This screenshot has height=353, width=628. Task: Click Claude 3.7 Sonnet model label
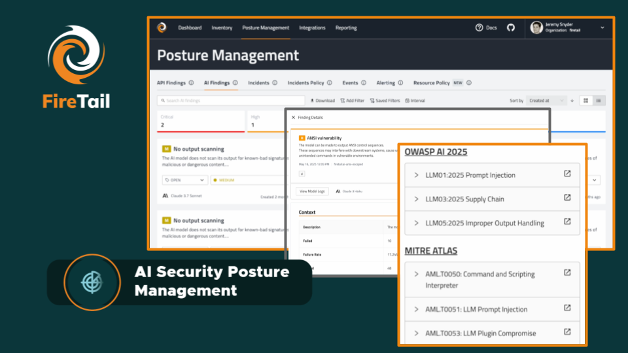(186, 195)
